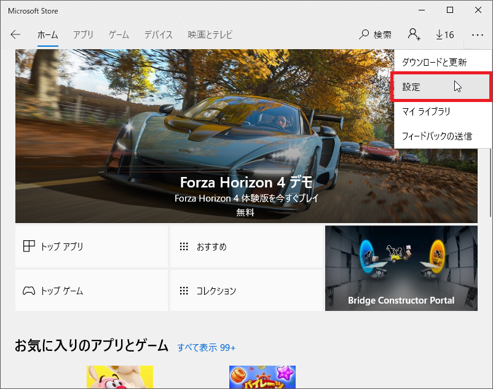Open トップ ゲーム controller tile

point(92,291)
